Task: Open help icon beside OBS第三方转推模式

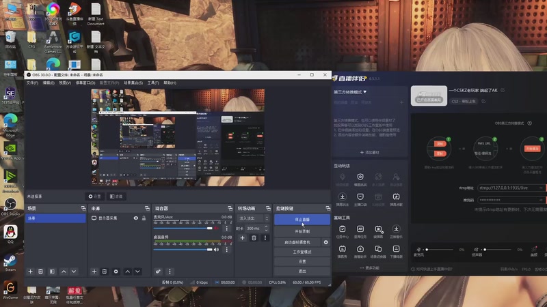Action: [x=529, y=123]
